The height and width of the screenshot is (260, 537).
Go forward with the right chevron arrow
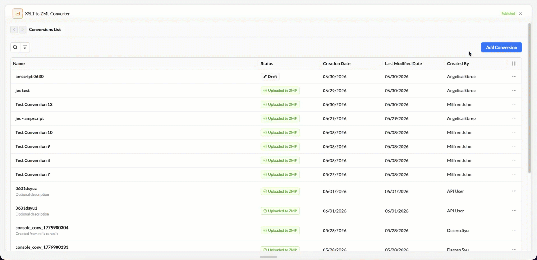(x=22, y=30)
